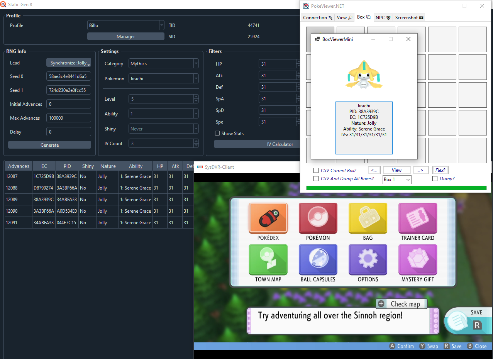Toggle the Dump? checkbox
Image resolution: width=493 pixels, height=359 pixels.
(x=435, y=178)
